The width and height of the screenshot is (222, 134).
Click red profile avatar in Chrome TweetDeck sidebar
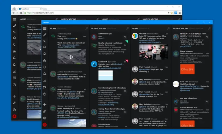15,116
